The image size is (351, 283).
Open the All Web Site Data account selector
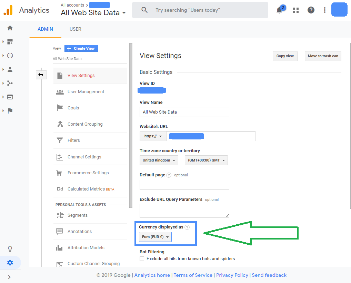(93, 12)
